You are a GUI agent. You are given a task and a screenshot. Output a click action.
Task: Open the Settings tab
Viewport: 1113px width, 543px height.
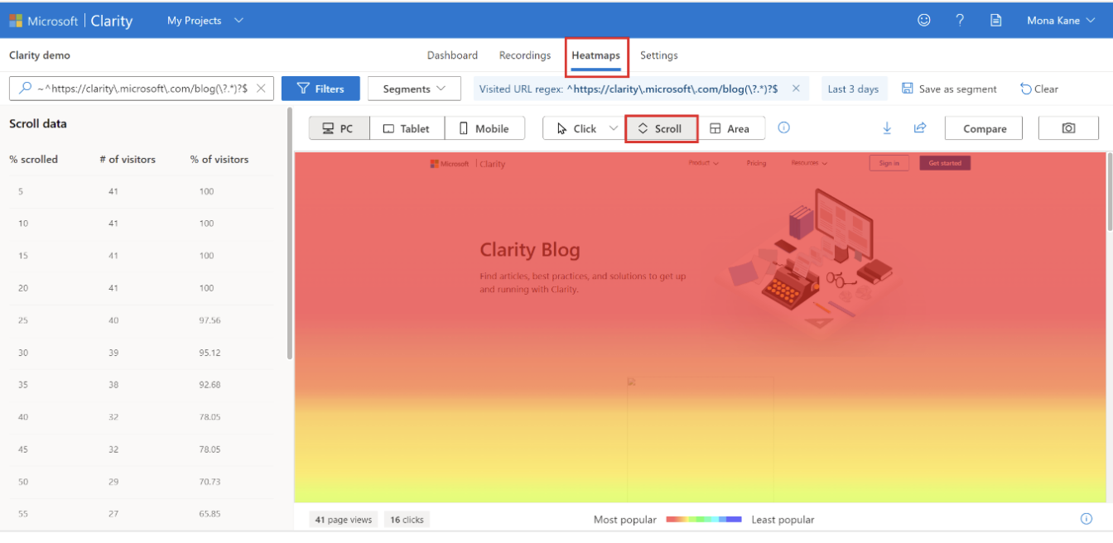tap(659, 55)
